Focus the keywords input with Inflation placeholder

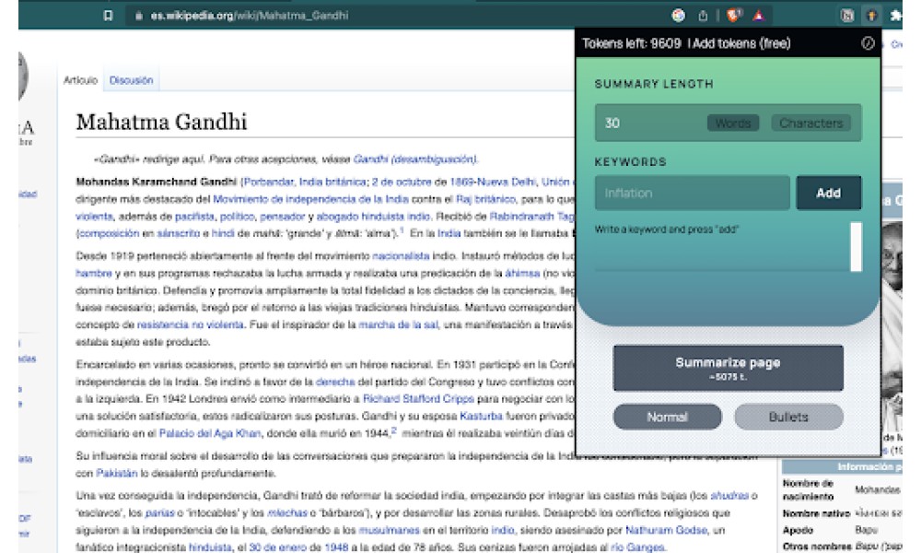tap(692, 193)
